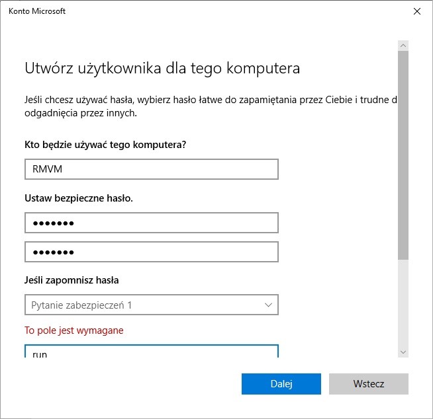The height and width of the screenshot is (419, 433).
Task: Click the red error "To pole jest wymagane"
Action: (74, 330)
